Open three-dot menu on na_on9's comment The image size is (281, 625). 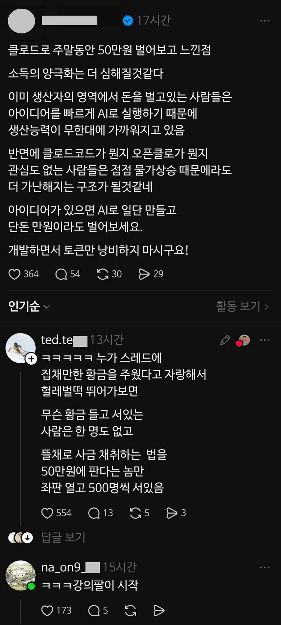click(x=265, y=567)
